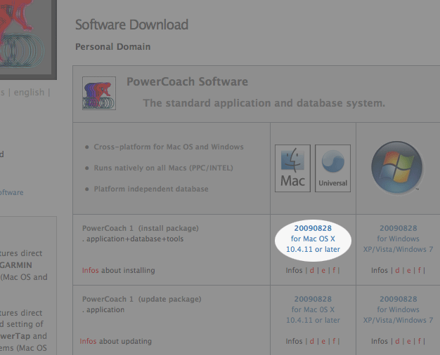Open 'f' info for Windows install package
This screenshot has height=355, width=440.
(419, 270)
